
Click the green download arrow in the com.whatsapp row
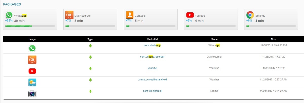90,46
